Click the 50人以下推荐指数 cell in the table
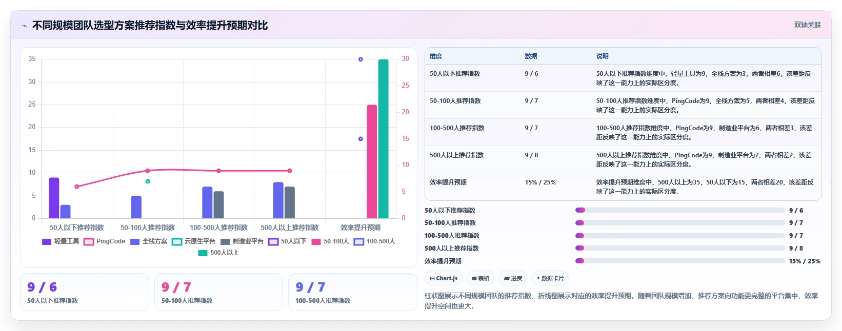Viewport: 842px width, 331px height. pyautogui.click(x=455, y=74)
